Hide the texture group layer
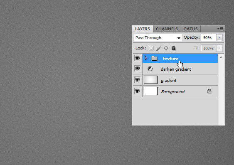This screenshot has height=165, width=234. click(x=137, y=58)
